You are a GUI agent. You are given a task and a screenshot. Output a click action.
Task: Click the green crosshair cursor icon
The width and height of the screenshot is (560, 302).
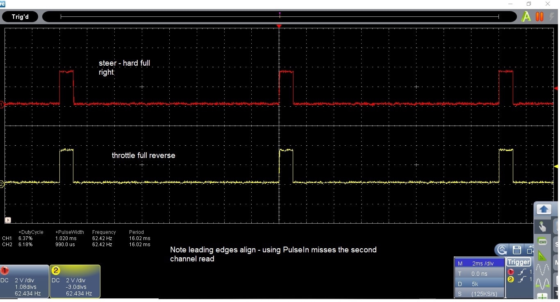[x=542, y=296]
